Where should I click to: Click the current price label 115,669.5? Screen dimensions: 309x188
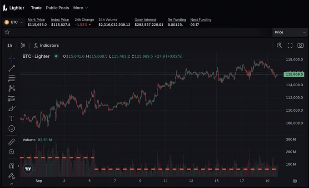[294, 74]
